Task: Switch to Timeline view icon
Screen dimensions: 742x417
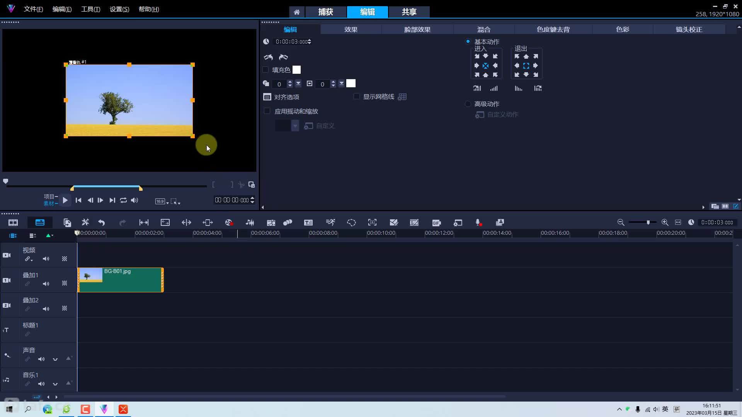Action: point(40,222)
